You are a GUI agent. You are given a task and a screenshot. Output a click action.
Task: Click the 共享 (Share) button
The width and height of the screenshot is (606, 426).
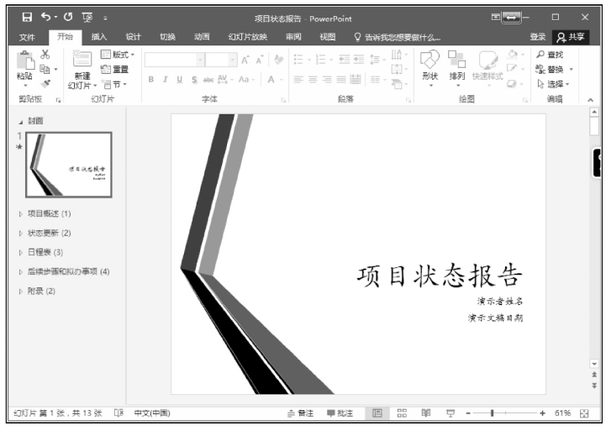coord(571,37)
